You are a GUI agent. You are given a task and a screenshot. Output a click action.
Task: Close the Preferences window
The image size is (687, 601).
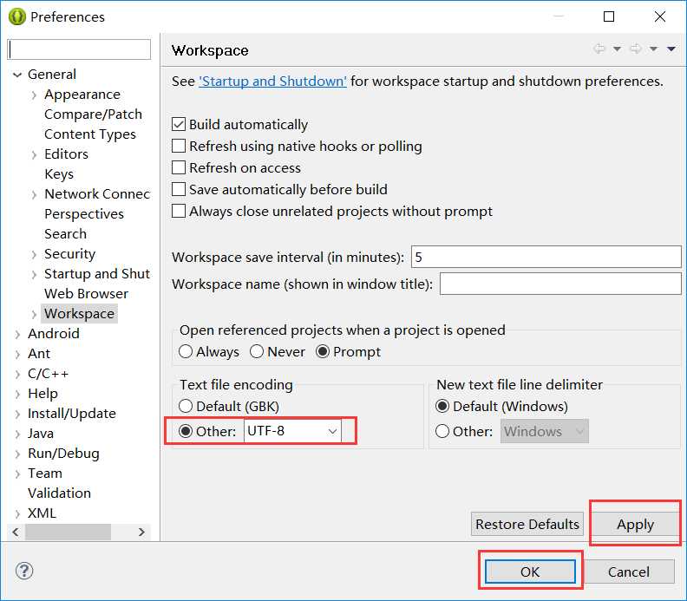coord(660,16)
